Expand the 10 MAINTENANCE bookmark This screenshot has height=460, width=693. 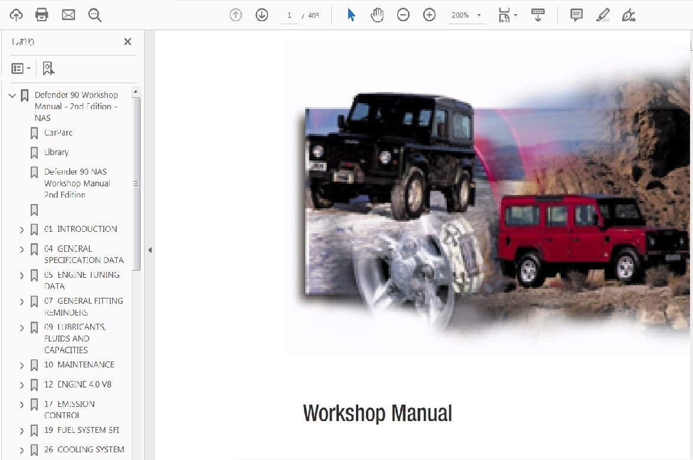click(x=22, y=365)
